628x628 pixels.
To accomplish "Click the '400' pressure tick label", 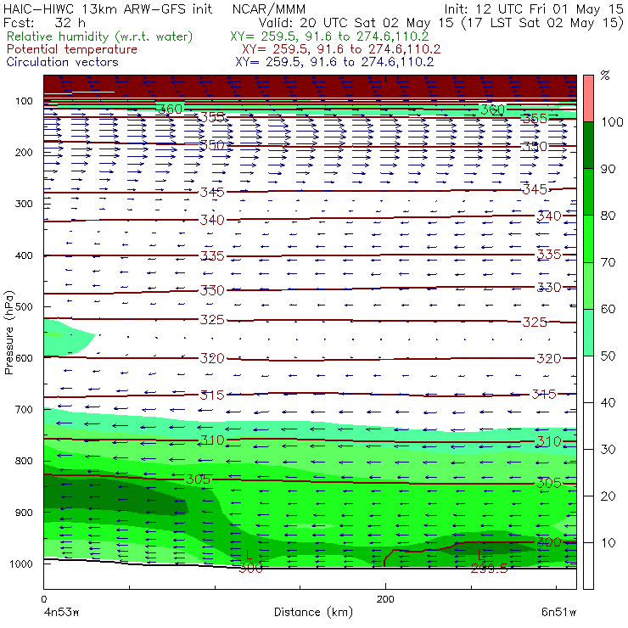I will tap(24, 255).
